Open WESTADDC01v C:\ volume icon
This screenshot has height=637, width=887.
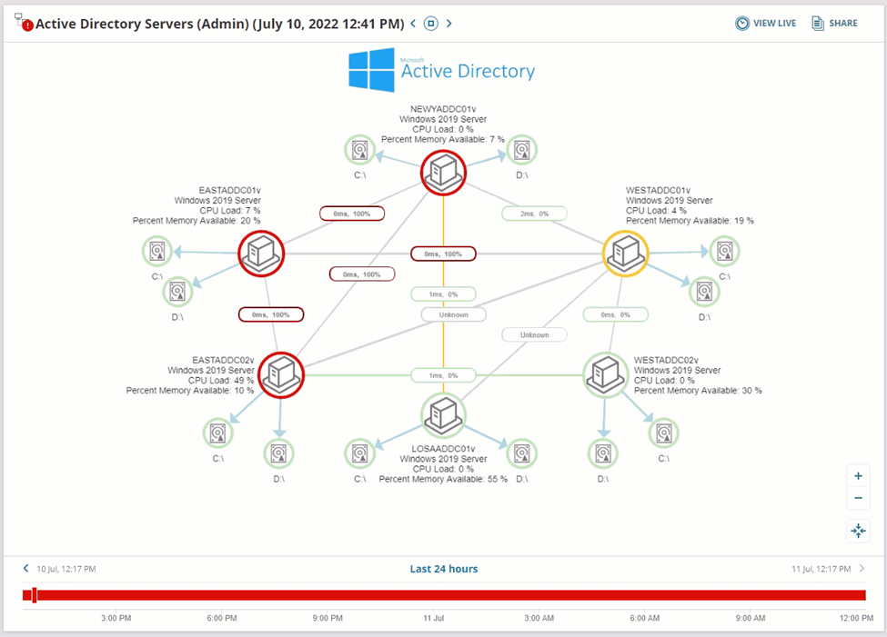[x=725, y=251]
